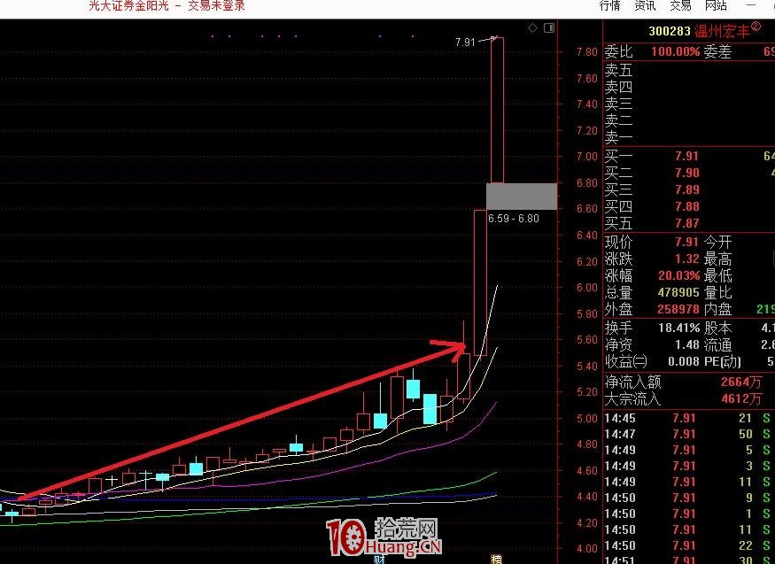Open the 行情 menu

coord(609,5)
